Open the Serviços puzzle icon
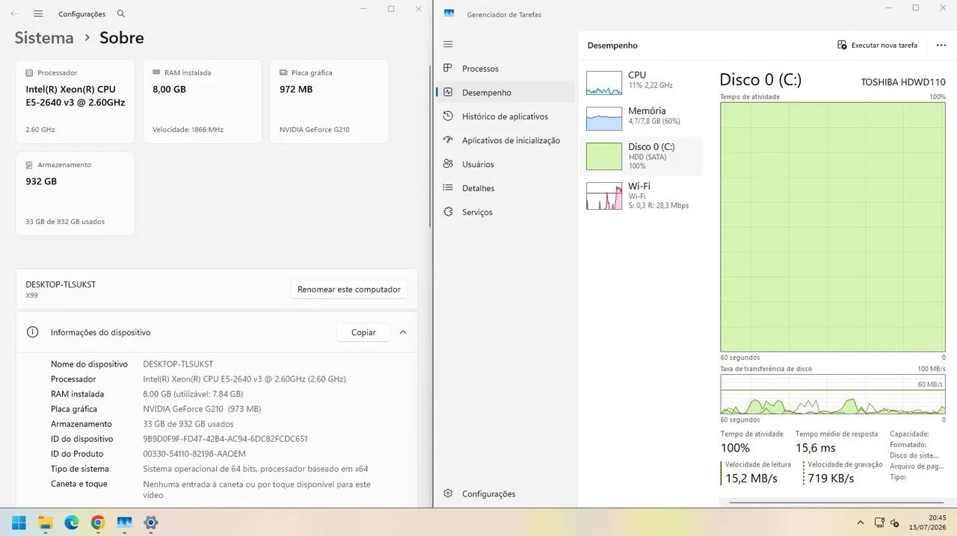 pos(448,212)
